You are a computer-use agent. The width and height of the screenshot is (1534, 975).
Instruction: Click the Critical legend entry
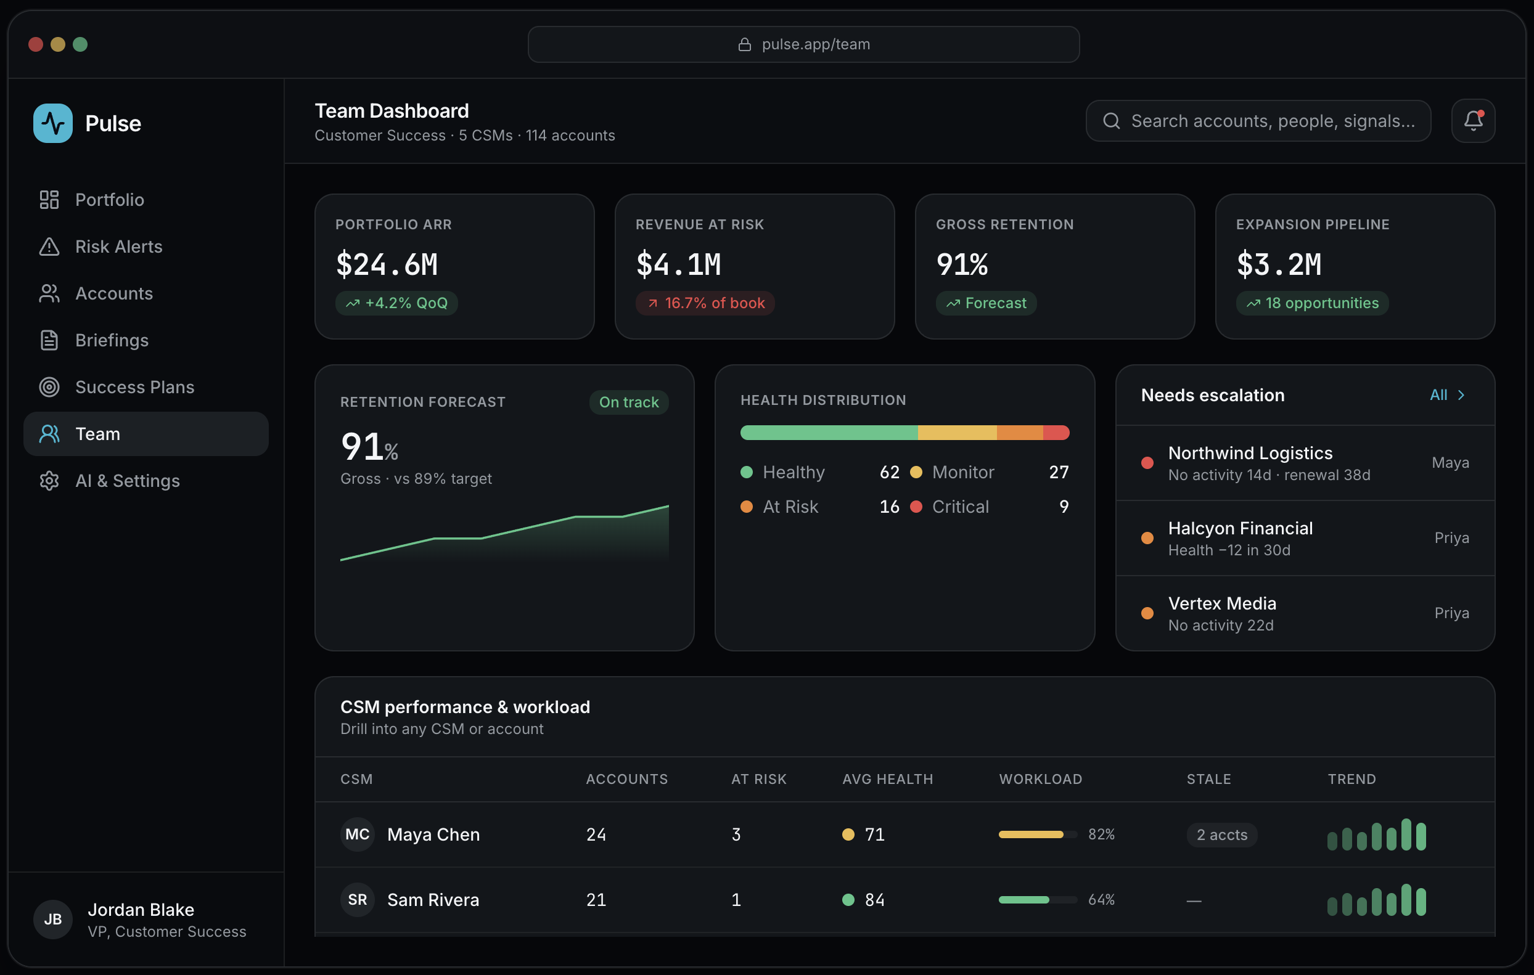point(989,506)
